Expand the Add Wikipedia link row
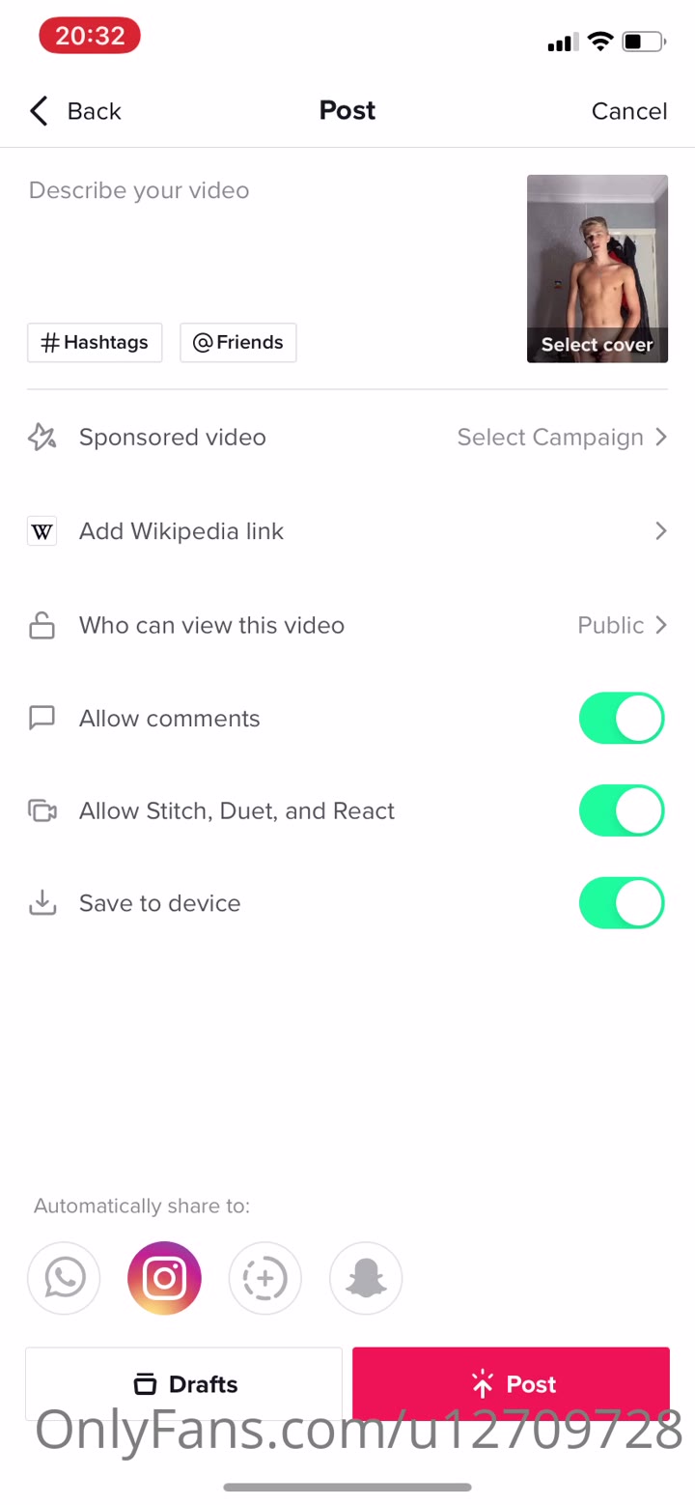695x1505 pixels. click(x=660, y=531)
